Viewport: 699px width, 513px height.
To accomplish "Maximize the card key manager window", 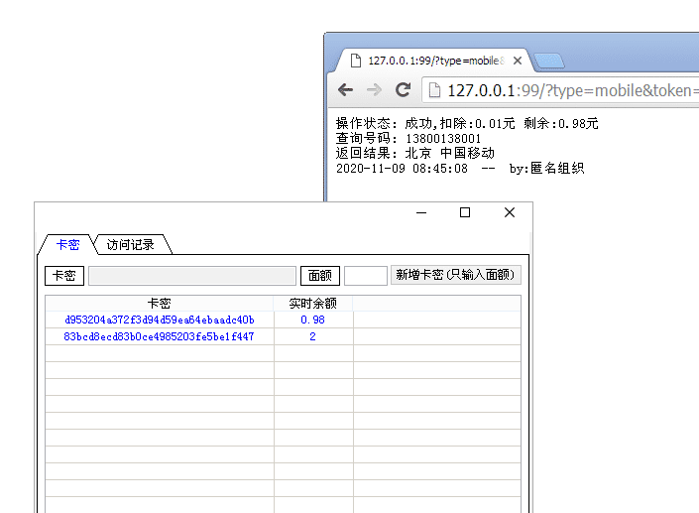I will (x=465, y=212).
